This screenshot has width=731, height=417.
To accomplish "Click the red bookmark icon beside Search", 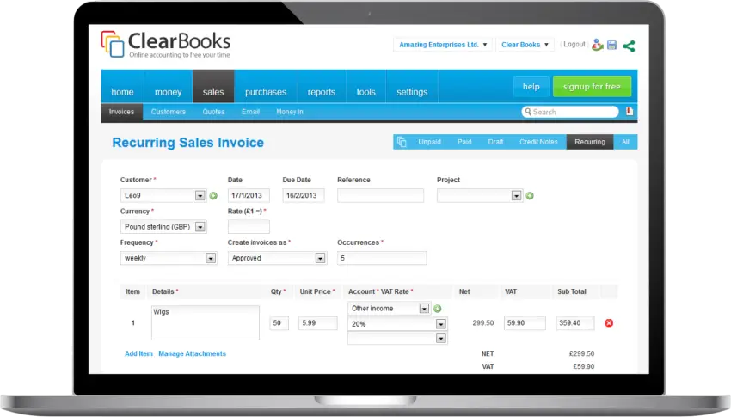I will click(x=630, y=112).
